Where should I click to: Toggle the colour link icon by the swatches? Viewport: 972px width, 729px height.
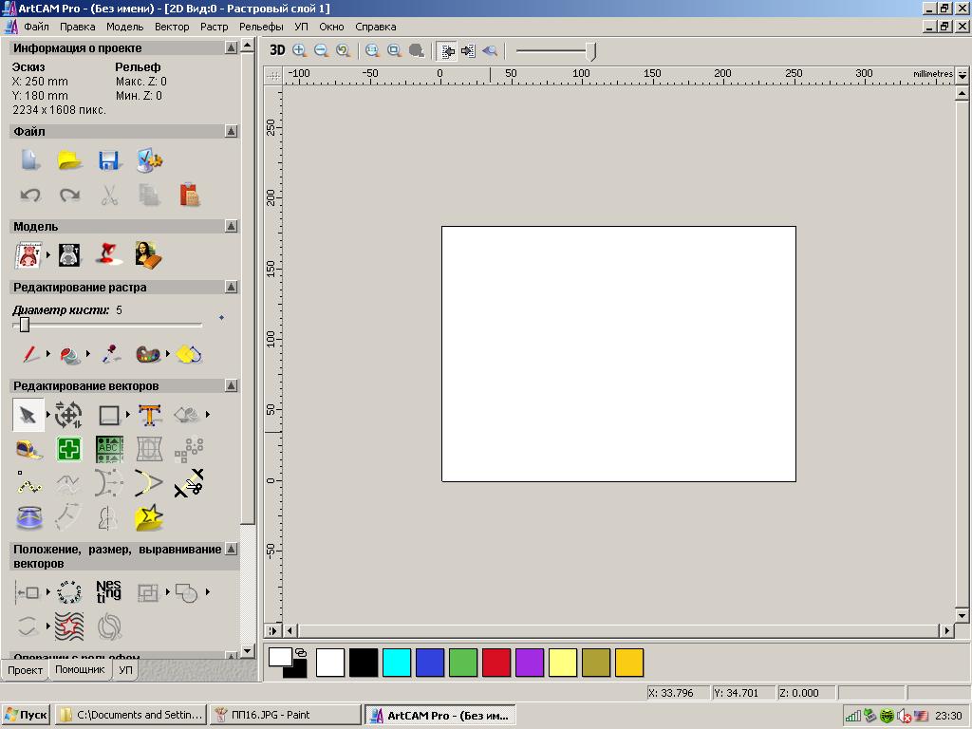[301, 653]
